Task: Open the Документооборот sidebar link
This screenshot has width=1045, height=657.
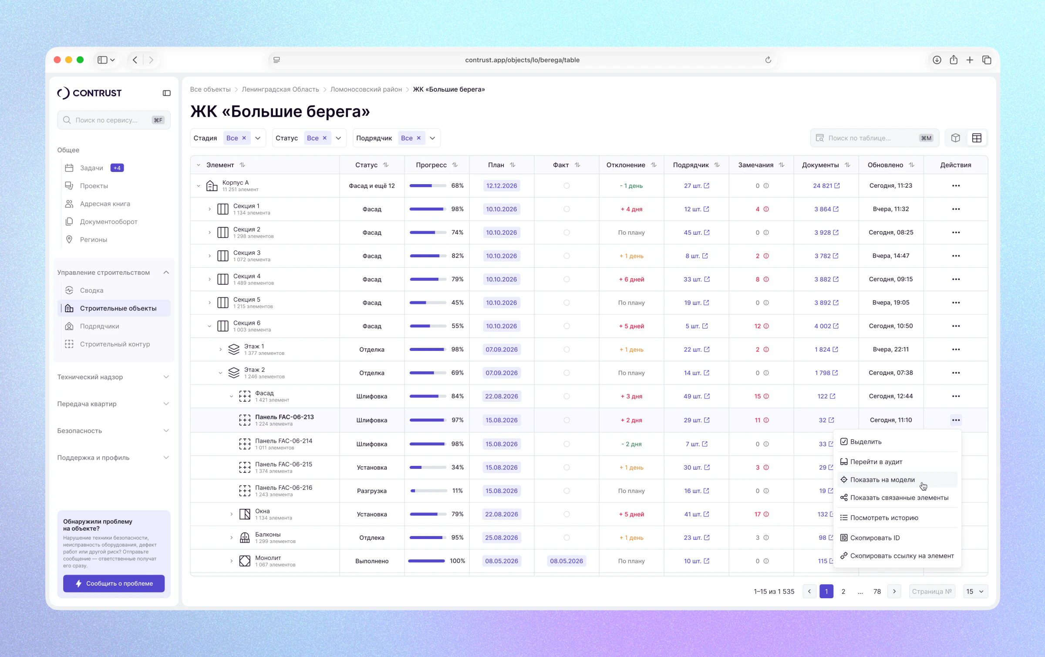Action: [x=108, y=222]
